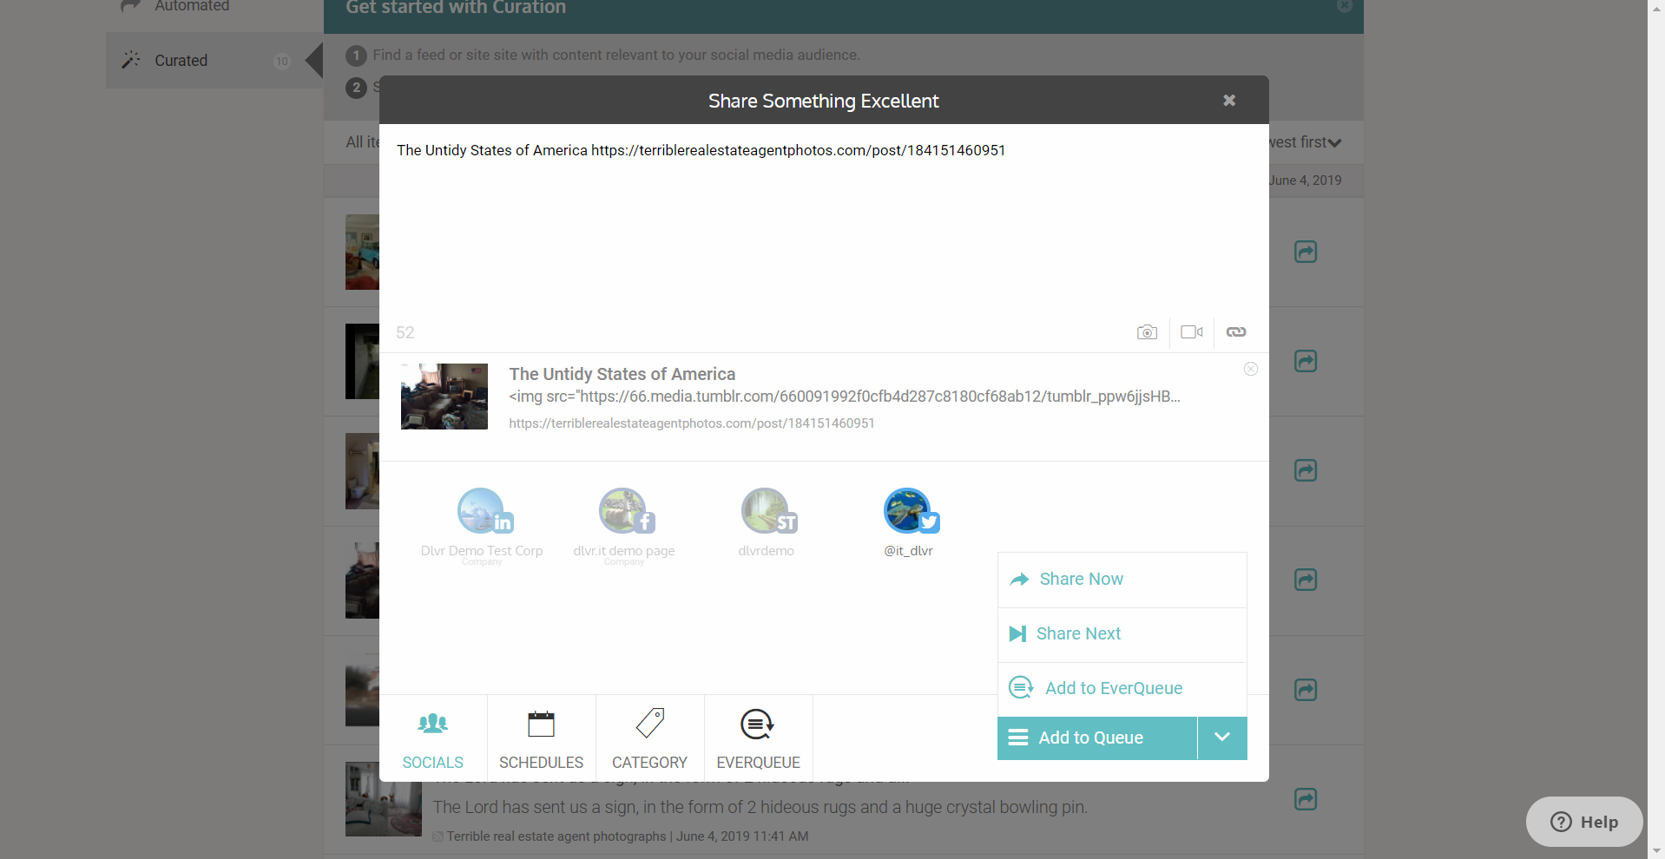1665x859 pixels.
Task: Remove the link preview card
Action: [x=1251, y=369]
